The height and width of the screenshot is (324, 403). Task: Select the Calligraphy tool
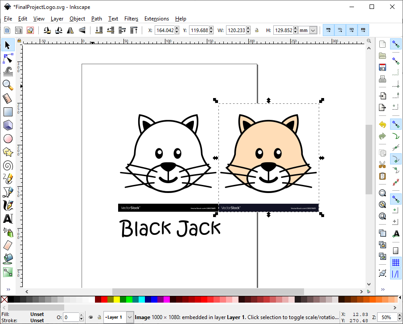pos(8,205)
